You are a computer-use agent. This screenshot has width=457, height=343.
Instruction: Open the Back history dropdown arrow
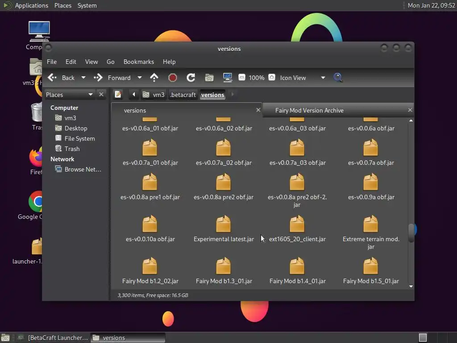pos(83,78)
